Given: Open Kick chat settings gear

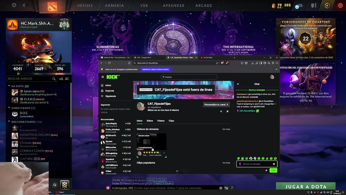Looking at the screenshot, I should [x=266, y=170].
